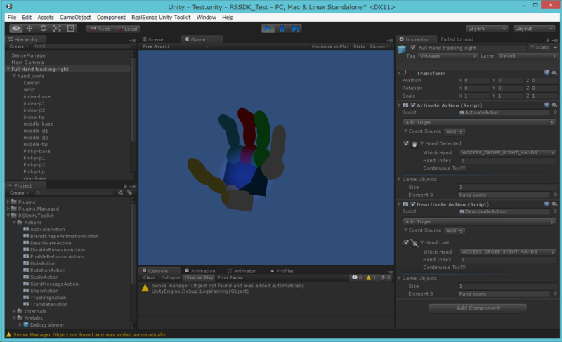The height and width of the screenshot is (342, 562).
Task: Toggle the Hand Lost checkbox
Action: [406, 242]
